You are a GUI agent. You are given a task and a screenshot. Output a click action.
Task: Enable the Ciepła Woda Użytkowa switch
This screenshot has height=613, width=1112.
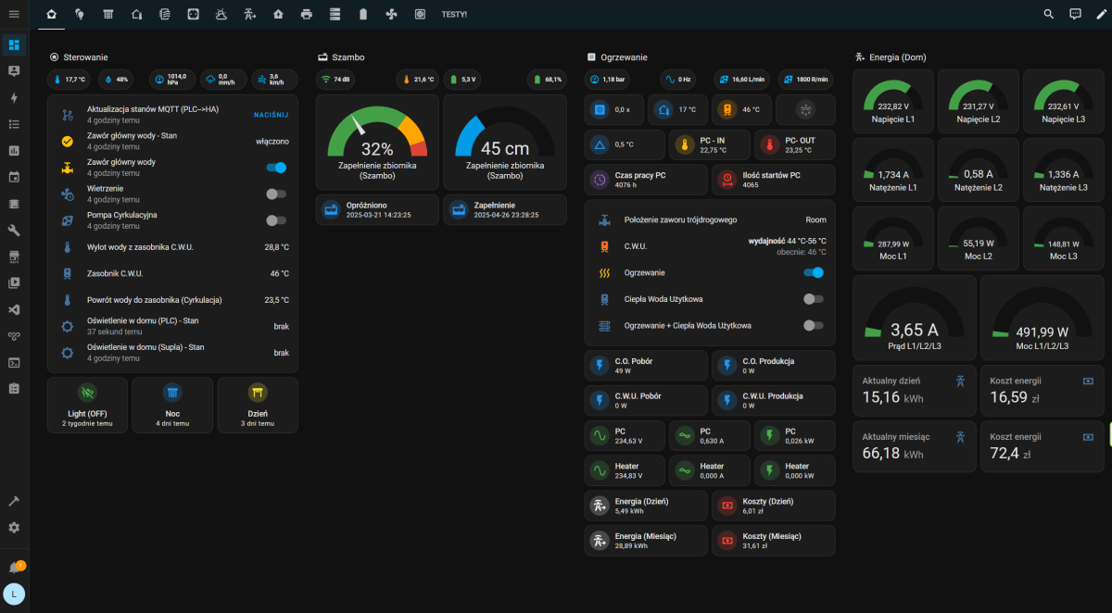click(x=813, y=299)
